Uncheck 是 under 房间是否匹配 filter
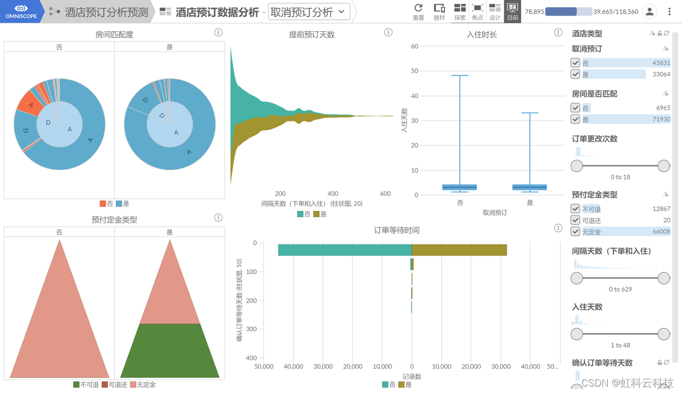 tap(575, 119)
